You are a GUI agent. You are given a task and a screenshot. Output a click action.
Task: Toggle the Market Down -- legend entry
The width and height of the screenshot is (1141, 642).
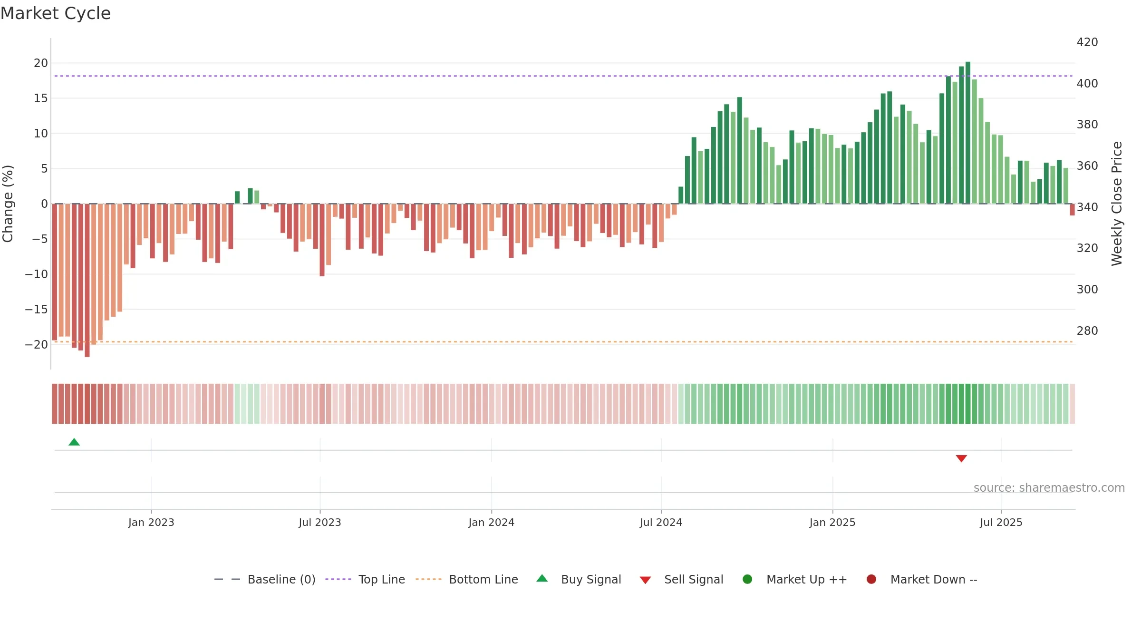click(x=922, y=579)
